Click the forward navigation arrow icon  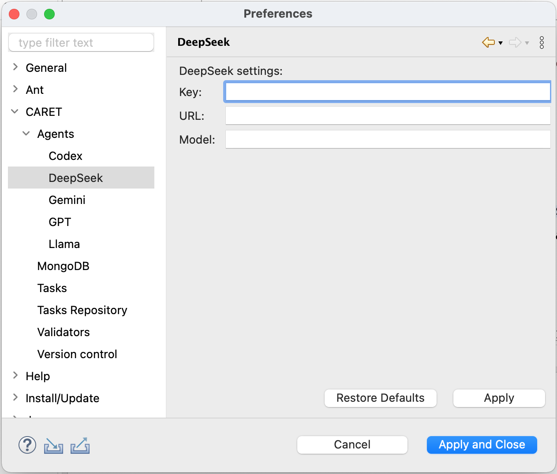coord(515,42)
